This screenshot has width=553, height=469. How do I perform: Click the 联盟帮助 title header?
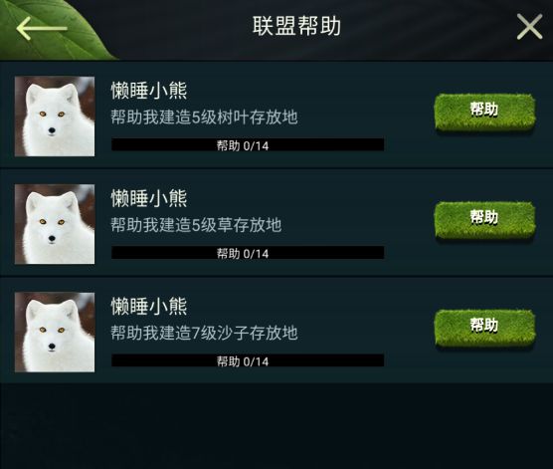tap(296, 26)
